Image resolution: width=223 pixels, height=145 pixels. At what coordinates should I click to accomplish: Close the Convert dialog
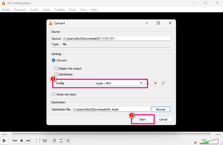click(170, 23)
